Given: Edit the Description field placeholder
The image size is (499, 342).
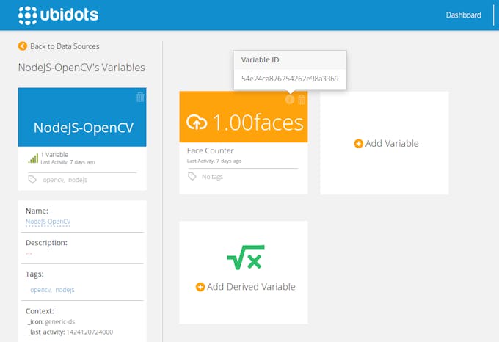Looking at the screenshot, I should coord(29,254).
